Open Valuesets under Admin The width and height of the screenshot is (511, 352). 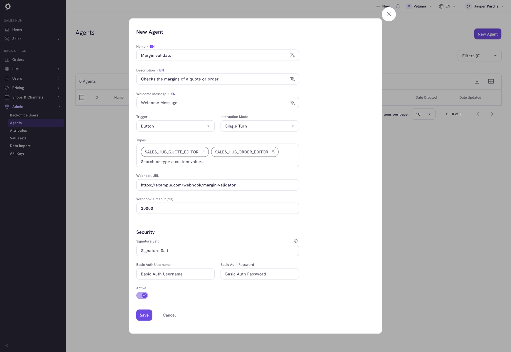point(18,138)
